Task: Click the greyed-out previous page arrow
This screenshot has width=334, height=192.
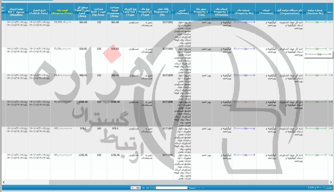Action: (199, 188)
